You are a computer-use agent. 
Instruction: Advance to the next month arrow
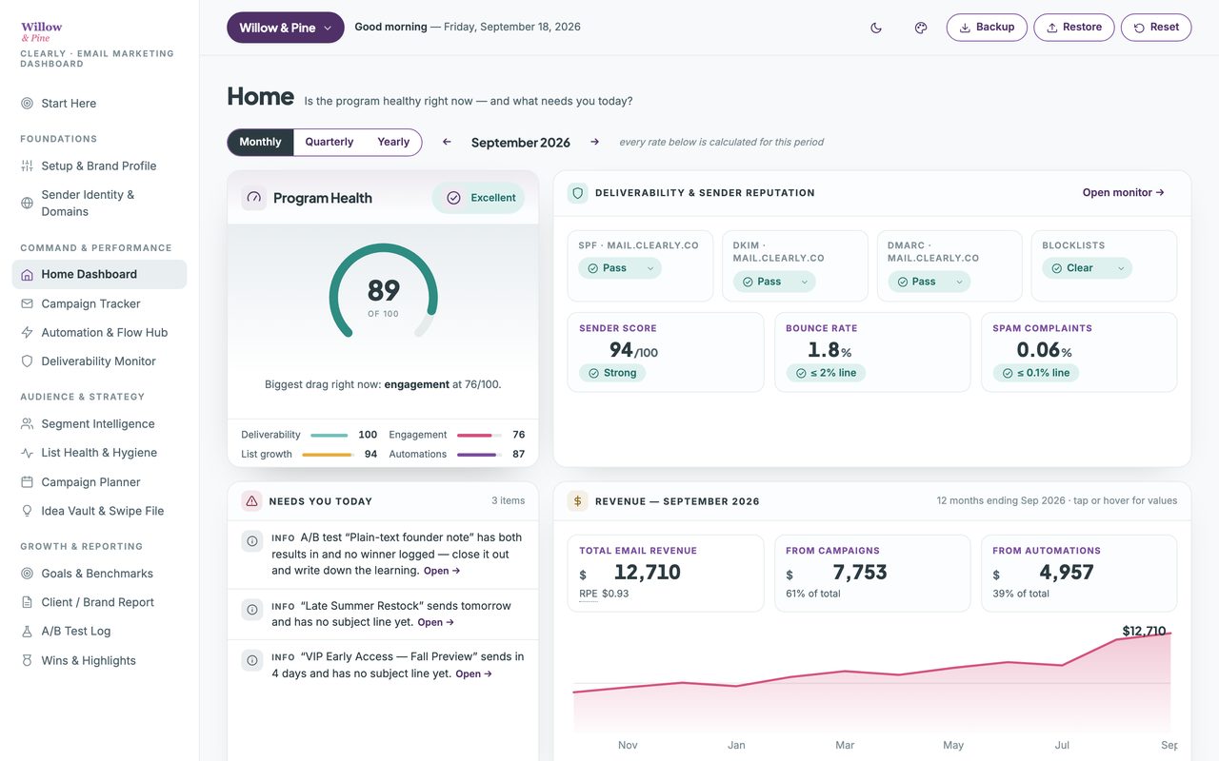[x=594, y=142]
